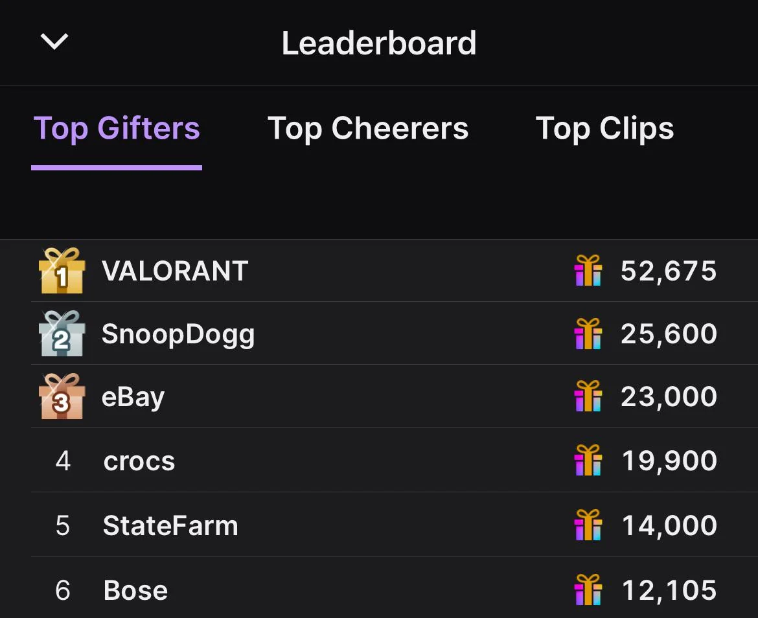Image resolution: width=758 pixels, height=618 pixels.
Task: Click the silver second-place gift badge
Action: pos(62,334)
